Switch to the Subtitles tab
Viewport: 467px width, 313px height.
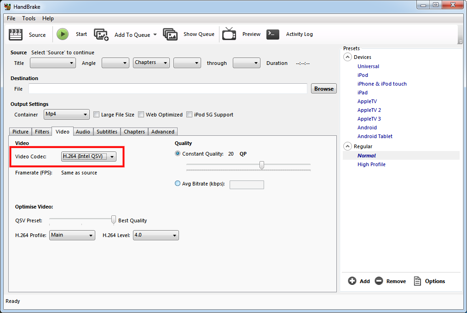pos(107,132)
